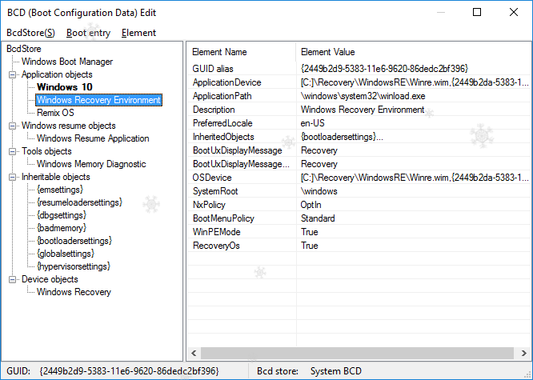Click the {bootloadersettings}... value cell
The height and width of the screenshot is (380, 533).
342,137
